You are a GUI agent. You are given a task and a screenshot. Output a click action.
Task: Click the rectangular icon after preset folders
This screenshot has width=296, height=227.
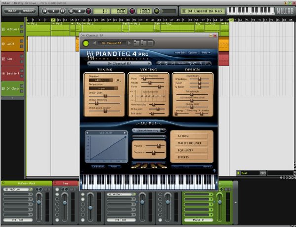coord(150,43)
